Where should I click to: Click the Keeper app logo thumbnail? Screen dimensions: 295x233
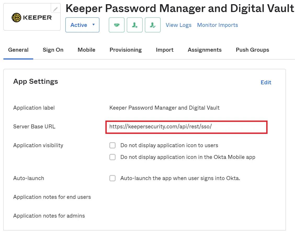click(x=32, y=17)
